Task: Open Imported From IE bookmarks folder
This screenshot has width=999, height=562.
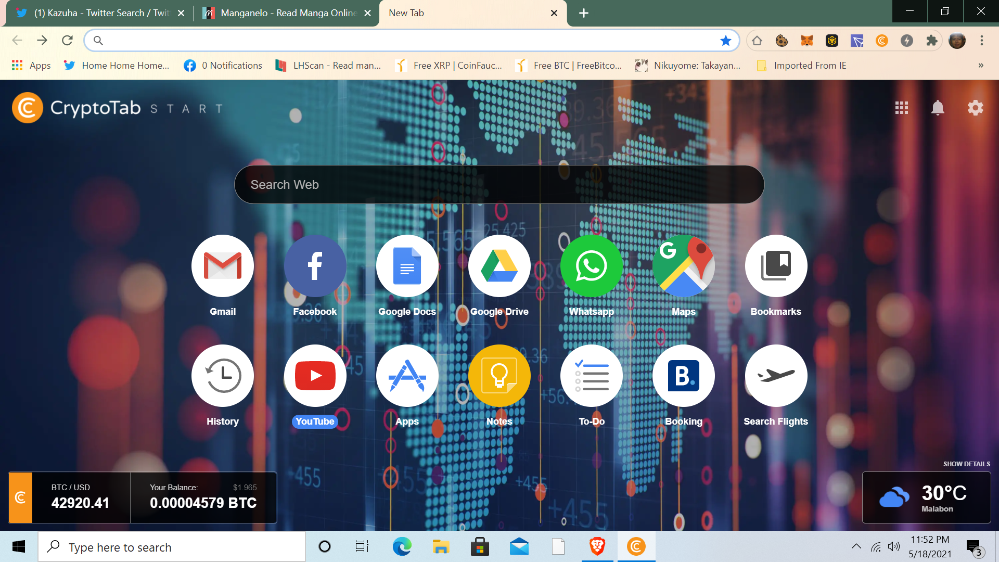Action: (x=801, y=66)
